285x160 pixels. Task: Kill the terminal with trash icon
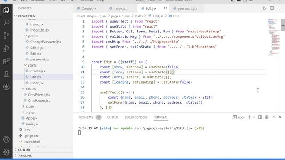(267, 117)
